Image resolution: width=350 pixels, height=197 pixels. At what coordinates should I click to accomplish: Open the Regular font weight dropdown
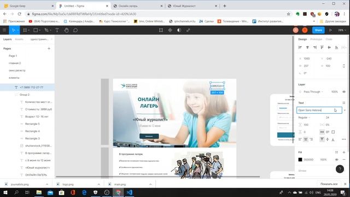(x=304, y=118)
